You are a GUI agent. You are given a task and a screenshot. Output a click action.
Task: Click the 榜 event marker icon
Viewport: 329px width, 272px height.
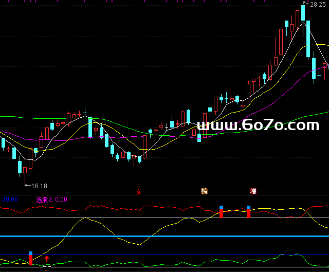pos(205,191)
